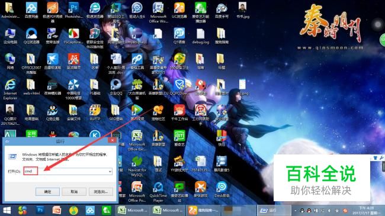Select the 腾讯视频 desktop icon
Image resolution: width=385 pixels, height=216 pixels.
137,112
